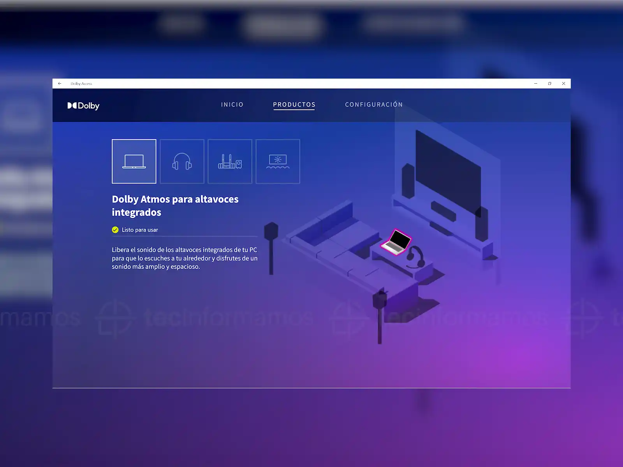The height and width of the screenshot is (467, 623).
Task: Select the built-in speakers laptop tile
Action: click(x=134, y=161)
